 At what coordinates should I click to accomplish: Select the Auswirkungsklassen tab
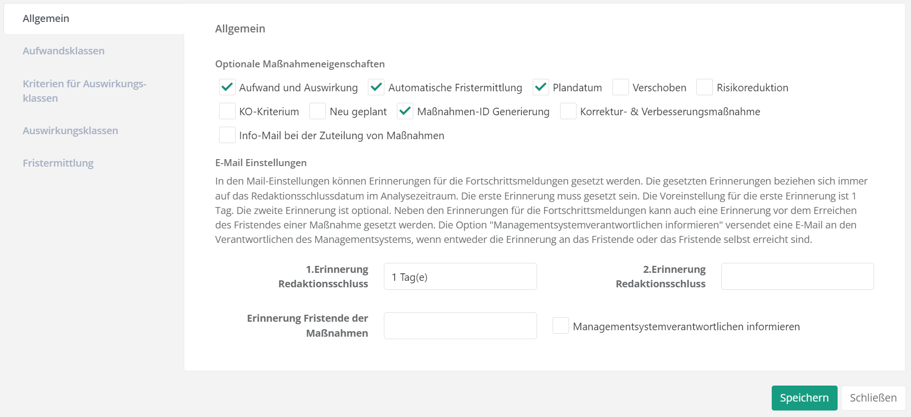point(70,131)
